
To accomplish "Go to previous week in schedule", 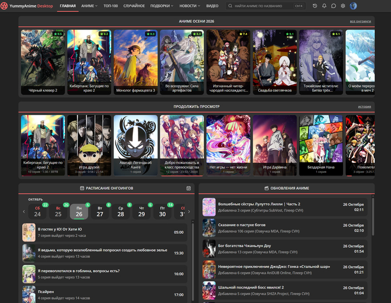I will [24, 211].
